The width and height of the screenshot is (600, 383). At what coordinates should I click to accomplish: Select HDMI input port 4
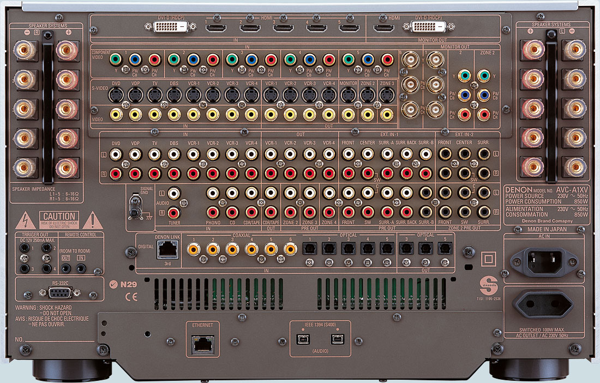(316, 28)
